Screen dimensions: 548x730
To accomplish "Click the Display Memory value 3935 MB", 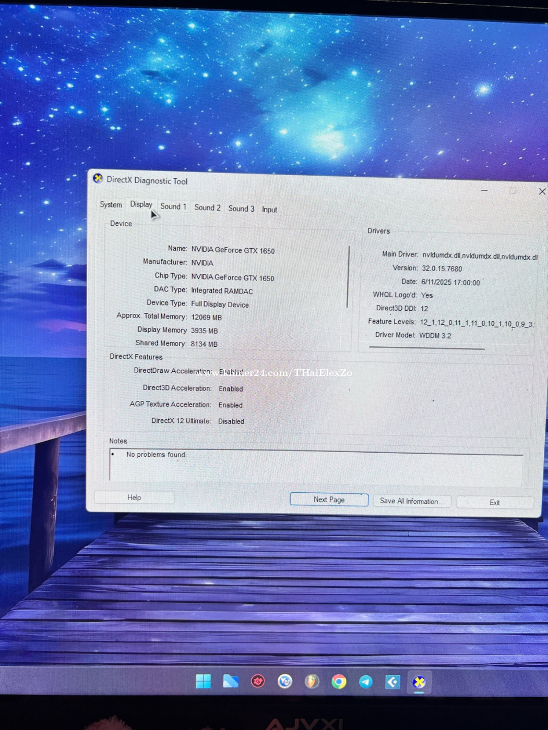I will (x=204, y=331).
